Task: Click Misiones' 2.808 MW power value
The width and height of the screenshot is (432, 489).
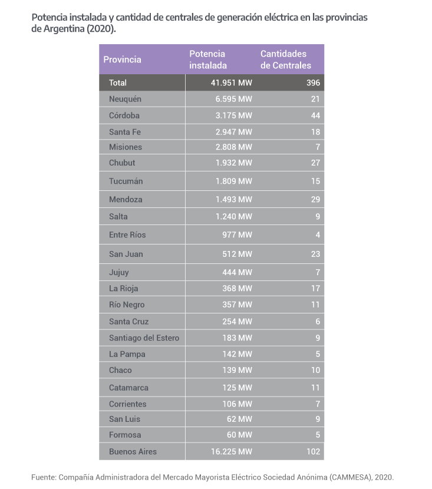Action: [234, 147]
